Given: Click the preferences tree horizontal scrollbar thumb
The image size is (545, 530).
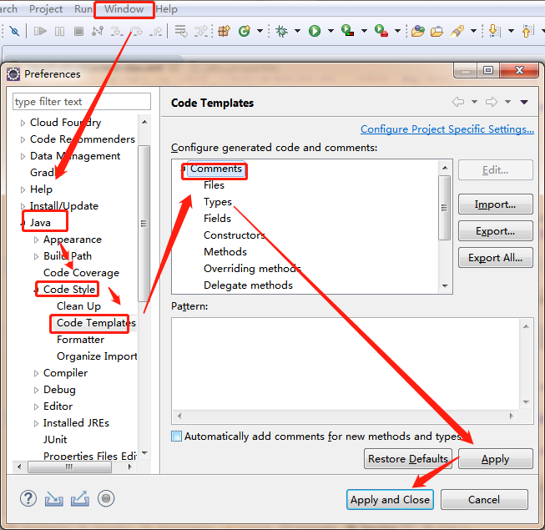Looking at the screenshot, I should (69, 467).
